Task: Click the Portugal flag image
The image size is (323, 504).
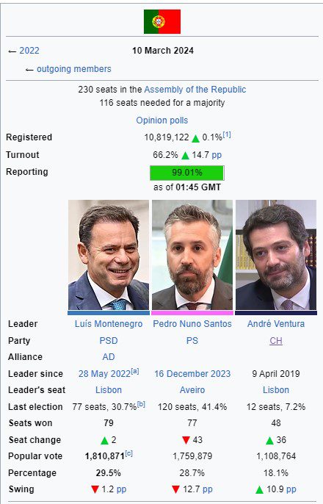Action: pos(161,21)
